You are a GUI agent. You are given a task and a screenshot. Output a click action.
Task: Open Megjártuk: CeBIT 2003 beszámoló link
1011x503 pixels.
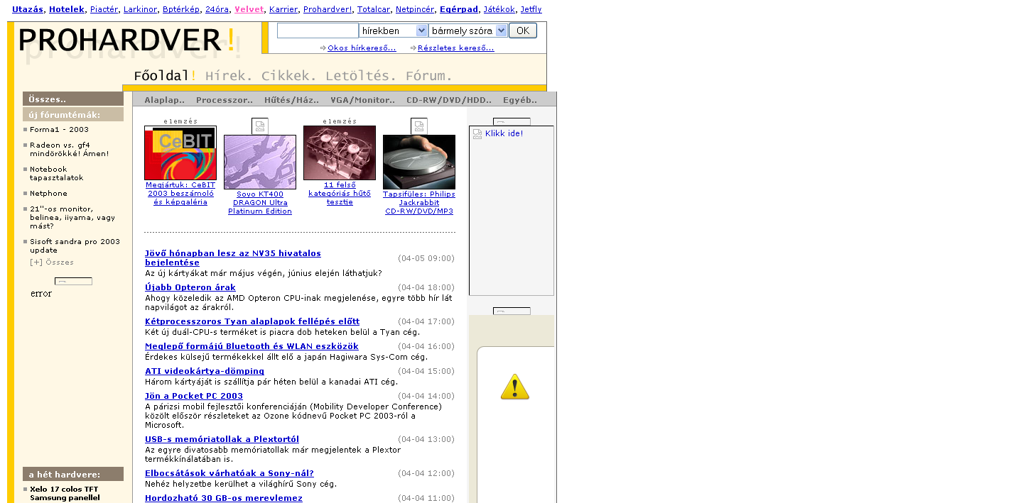(180, 194)
